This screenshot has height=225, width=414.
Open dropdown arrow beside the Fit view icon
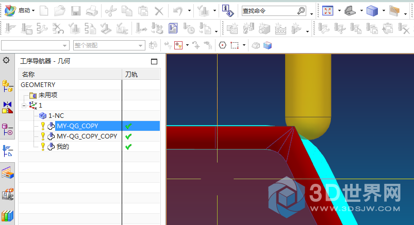pyautogui.click(x=339, y=11)
